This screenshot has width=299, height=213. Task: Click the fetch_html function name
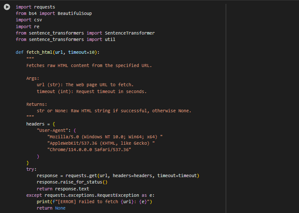(x=39, y=53)
